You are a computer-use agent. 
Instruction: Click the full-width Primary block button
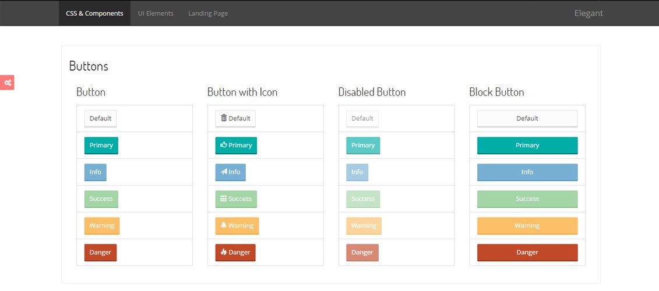click(527, 145)
